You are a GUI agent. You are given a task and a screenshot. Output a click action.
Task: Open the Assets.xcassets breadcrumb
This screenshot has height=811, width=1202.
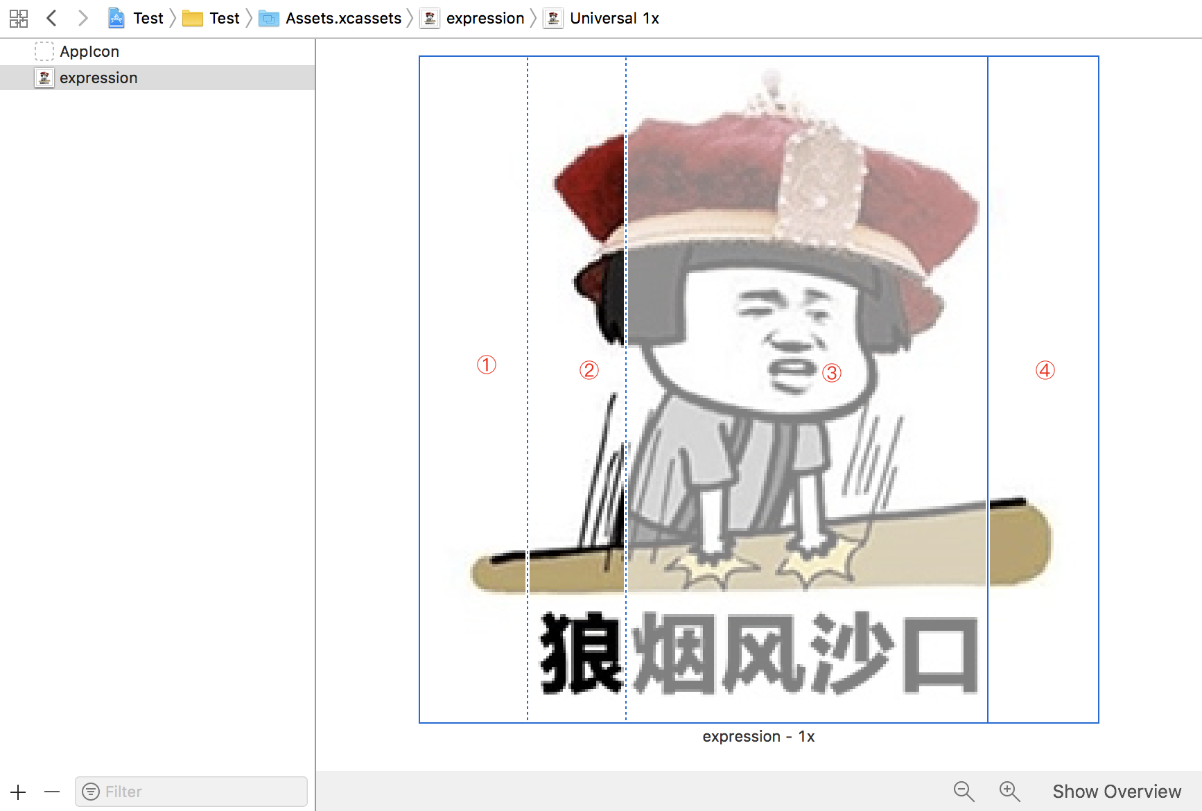(343, 18)
